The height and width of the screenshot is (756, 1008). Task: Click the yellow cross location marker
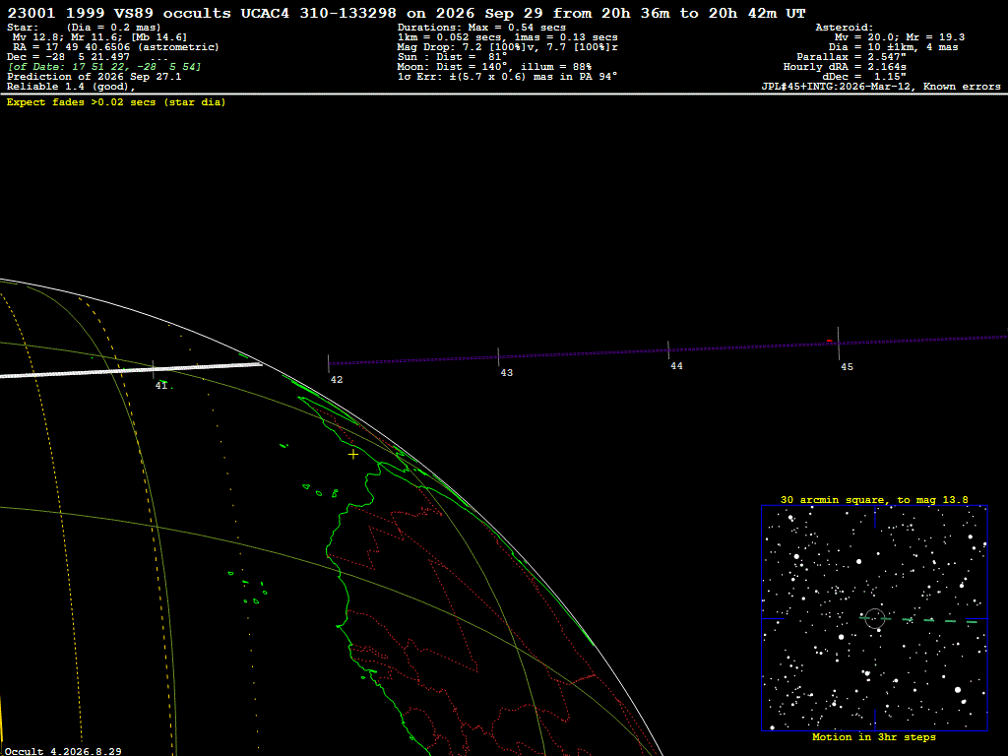[353, 455]
